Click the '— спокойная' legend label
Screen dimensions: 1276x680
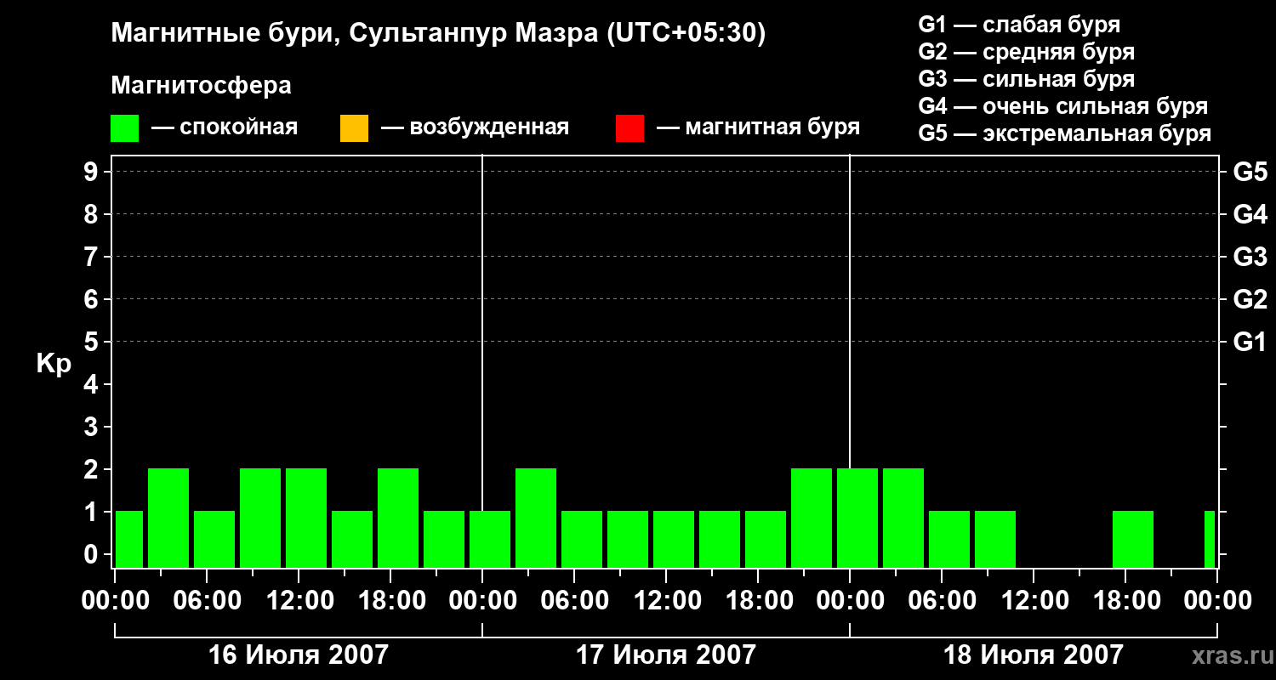coord(225,128)
